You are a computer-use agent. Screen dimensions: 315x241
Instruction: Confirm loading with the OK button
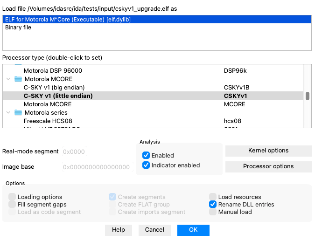(193, 230)
